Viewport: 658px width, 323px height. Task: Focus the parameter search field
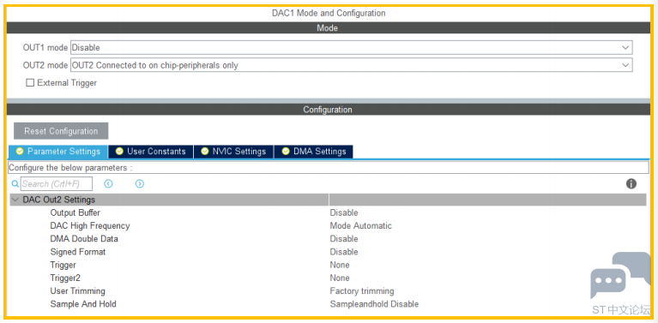click(57, 183)
